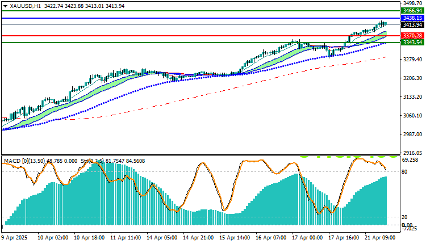This screenshot has height=244, width=426.
Task: Click the 10 Apr 02:00 time label
Action: coord(53,238)
